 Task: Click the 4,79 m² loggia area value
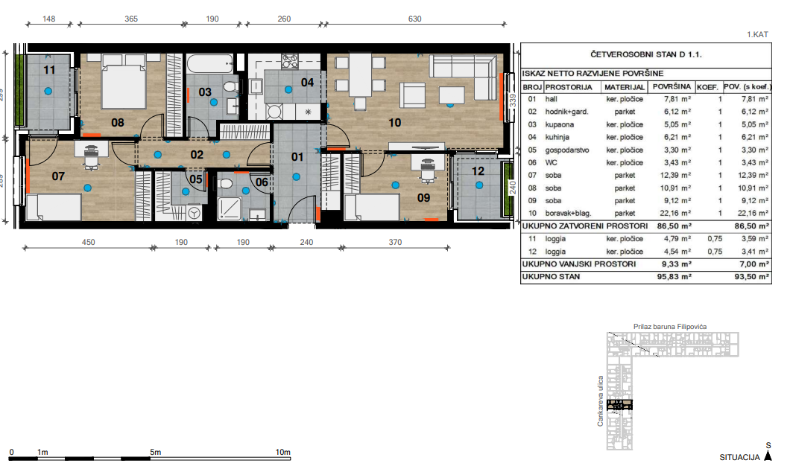click(x=677, y=238)
